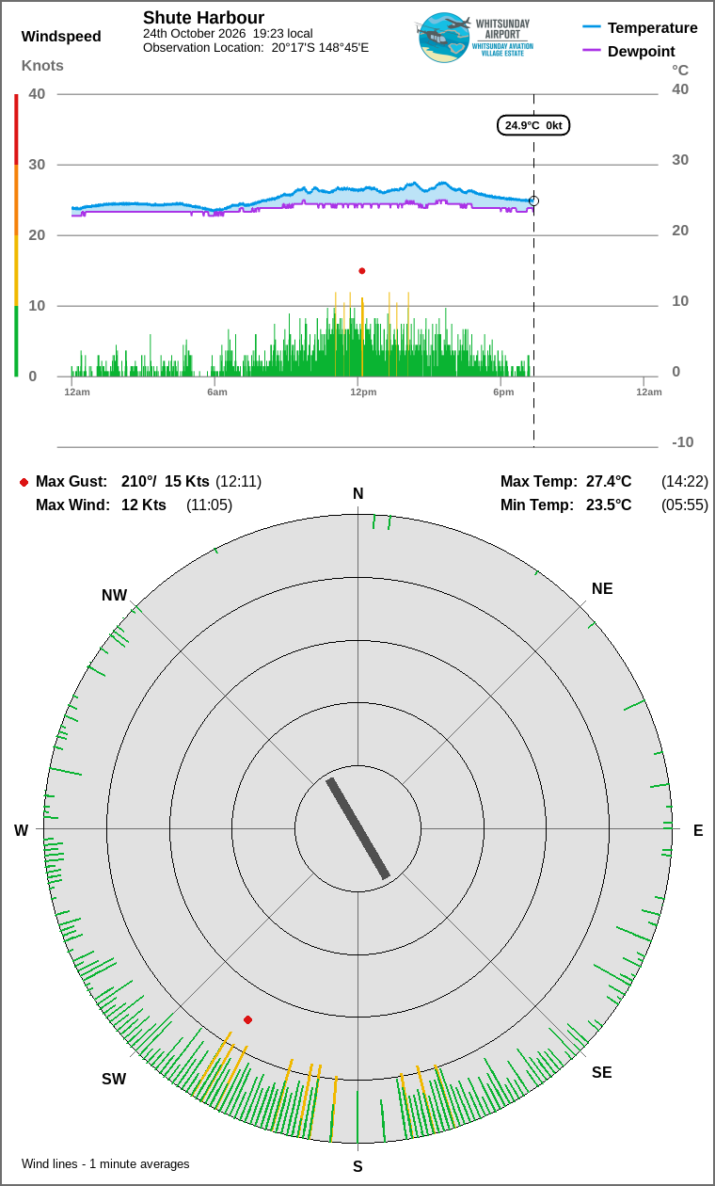Click the Max Gust value '210°/ 15 Kts'
The height and width of the screenshot is (1186, 715).
point(166,482)
